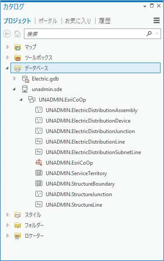
Task: Click the home icon
Action: coord(17,34)
